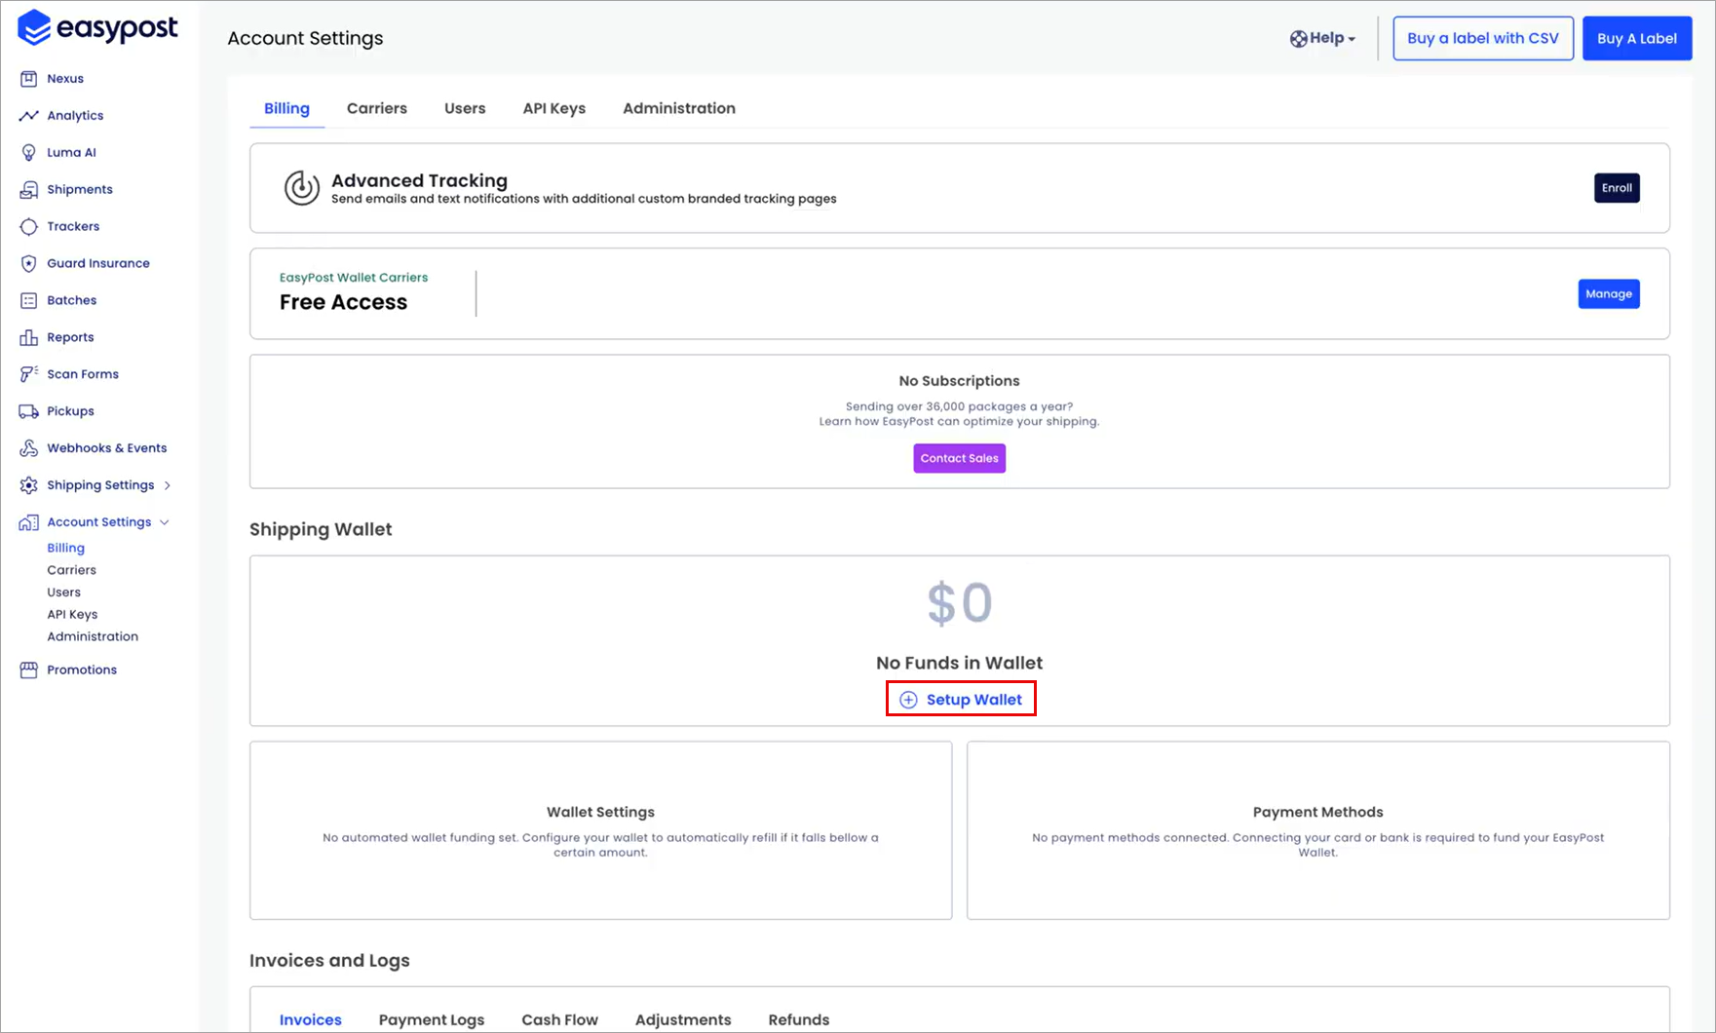Open Luma AI from the sidebar

(x=71, y=153)
